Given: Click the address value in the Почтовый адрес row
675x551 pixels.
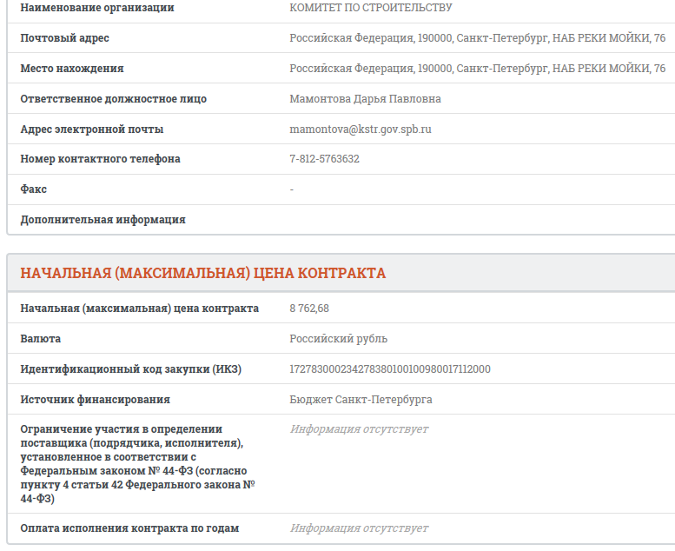Looking at the screenshot, I should coord(478,38).
